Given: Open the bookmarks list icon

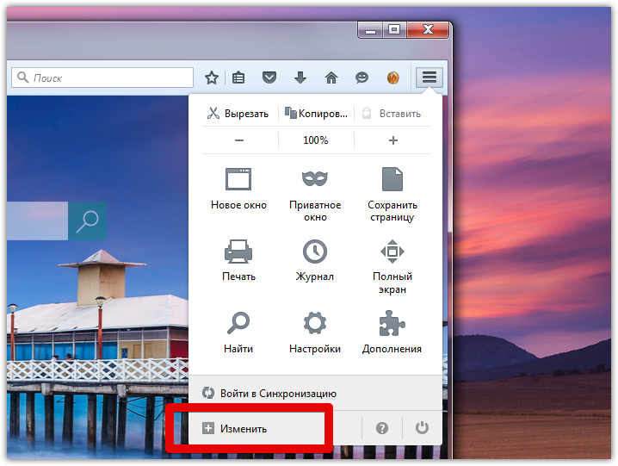Looking at the screenshot, I should coord(238,78).
